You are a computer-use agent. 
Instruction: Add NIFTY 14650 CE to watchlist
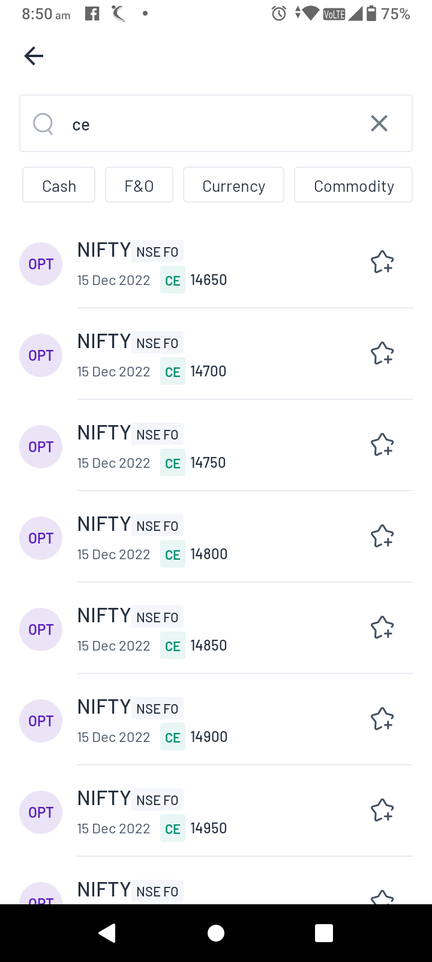[x=382, y=262]
